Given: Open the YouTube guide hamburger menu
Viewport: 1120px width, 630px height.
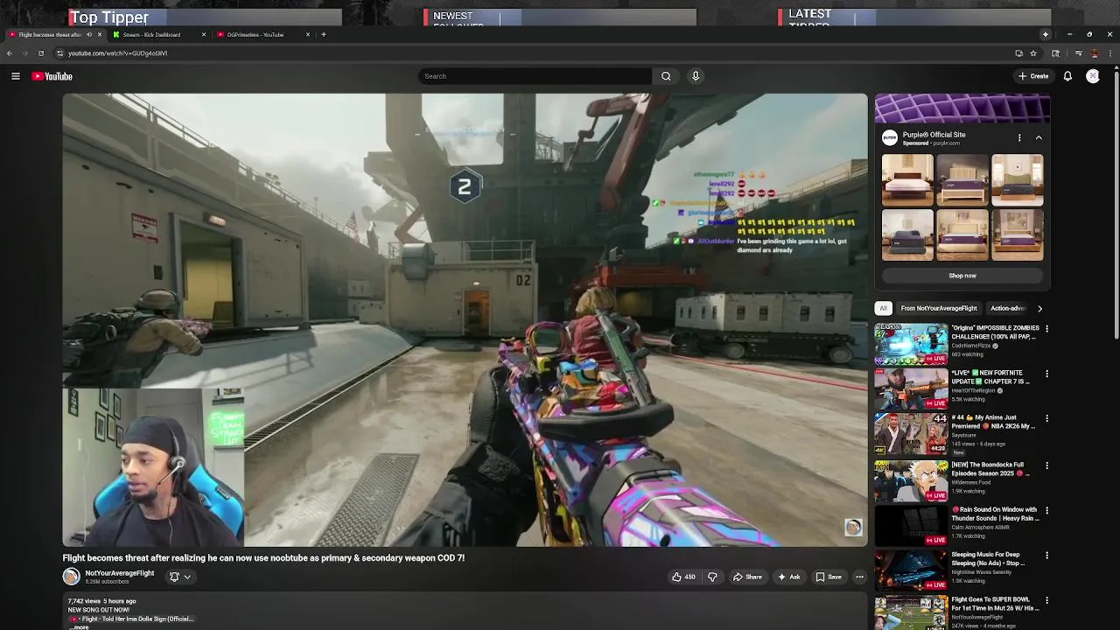Looking at the screenshot, I should pyautogui.click(x=16, y=76).
